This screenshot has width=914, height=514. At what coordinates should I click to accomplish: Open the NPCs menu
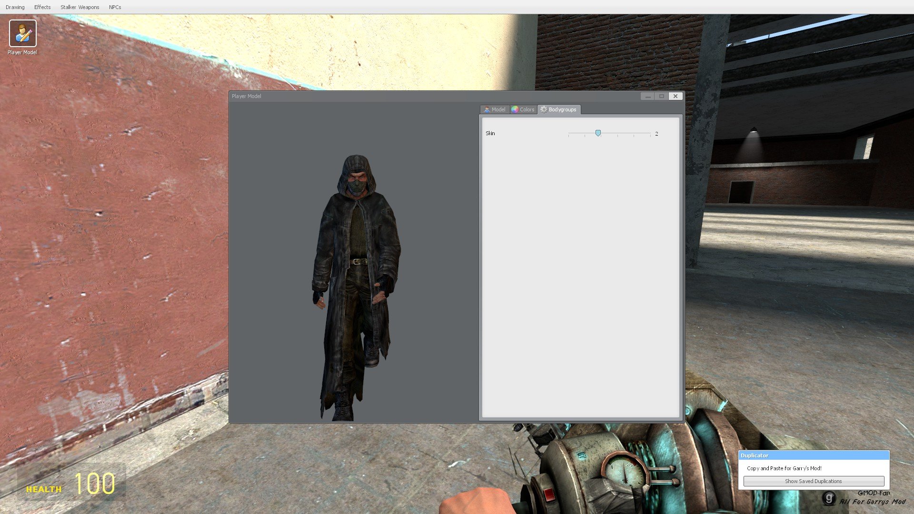click(x=115, y=7)
